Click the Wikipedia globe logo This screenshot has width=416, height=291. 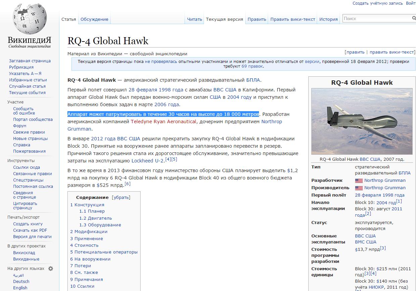tap(30, 18)
